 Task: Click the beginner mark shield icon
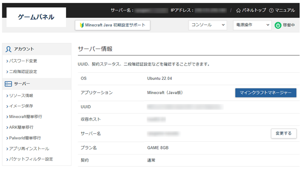tap(82, 25)
